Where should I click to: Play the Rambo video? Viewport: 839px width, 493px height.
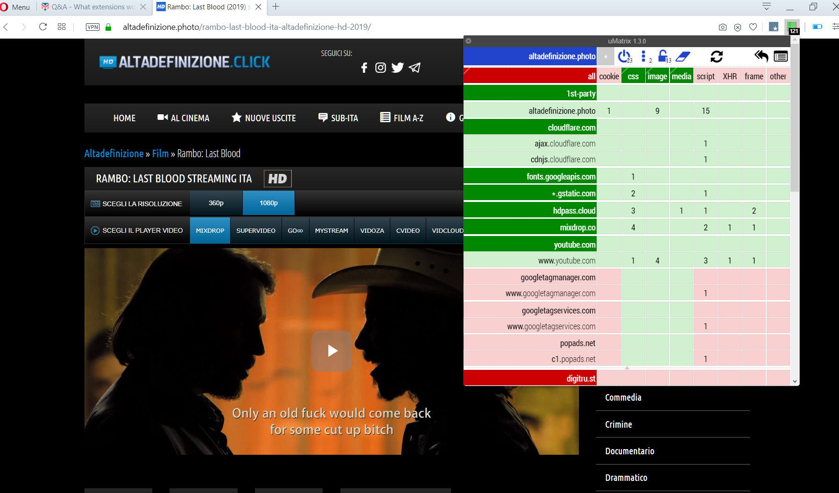(331, 351)
